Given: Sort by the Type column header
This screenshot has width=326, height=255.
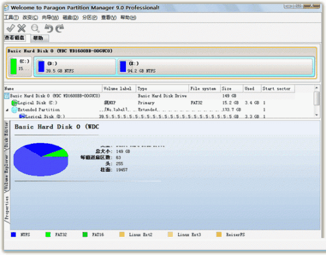Looking at the screenshot, I should click(x=162, y=88).
